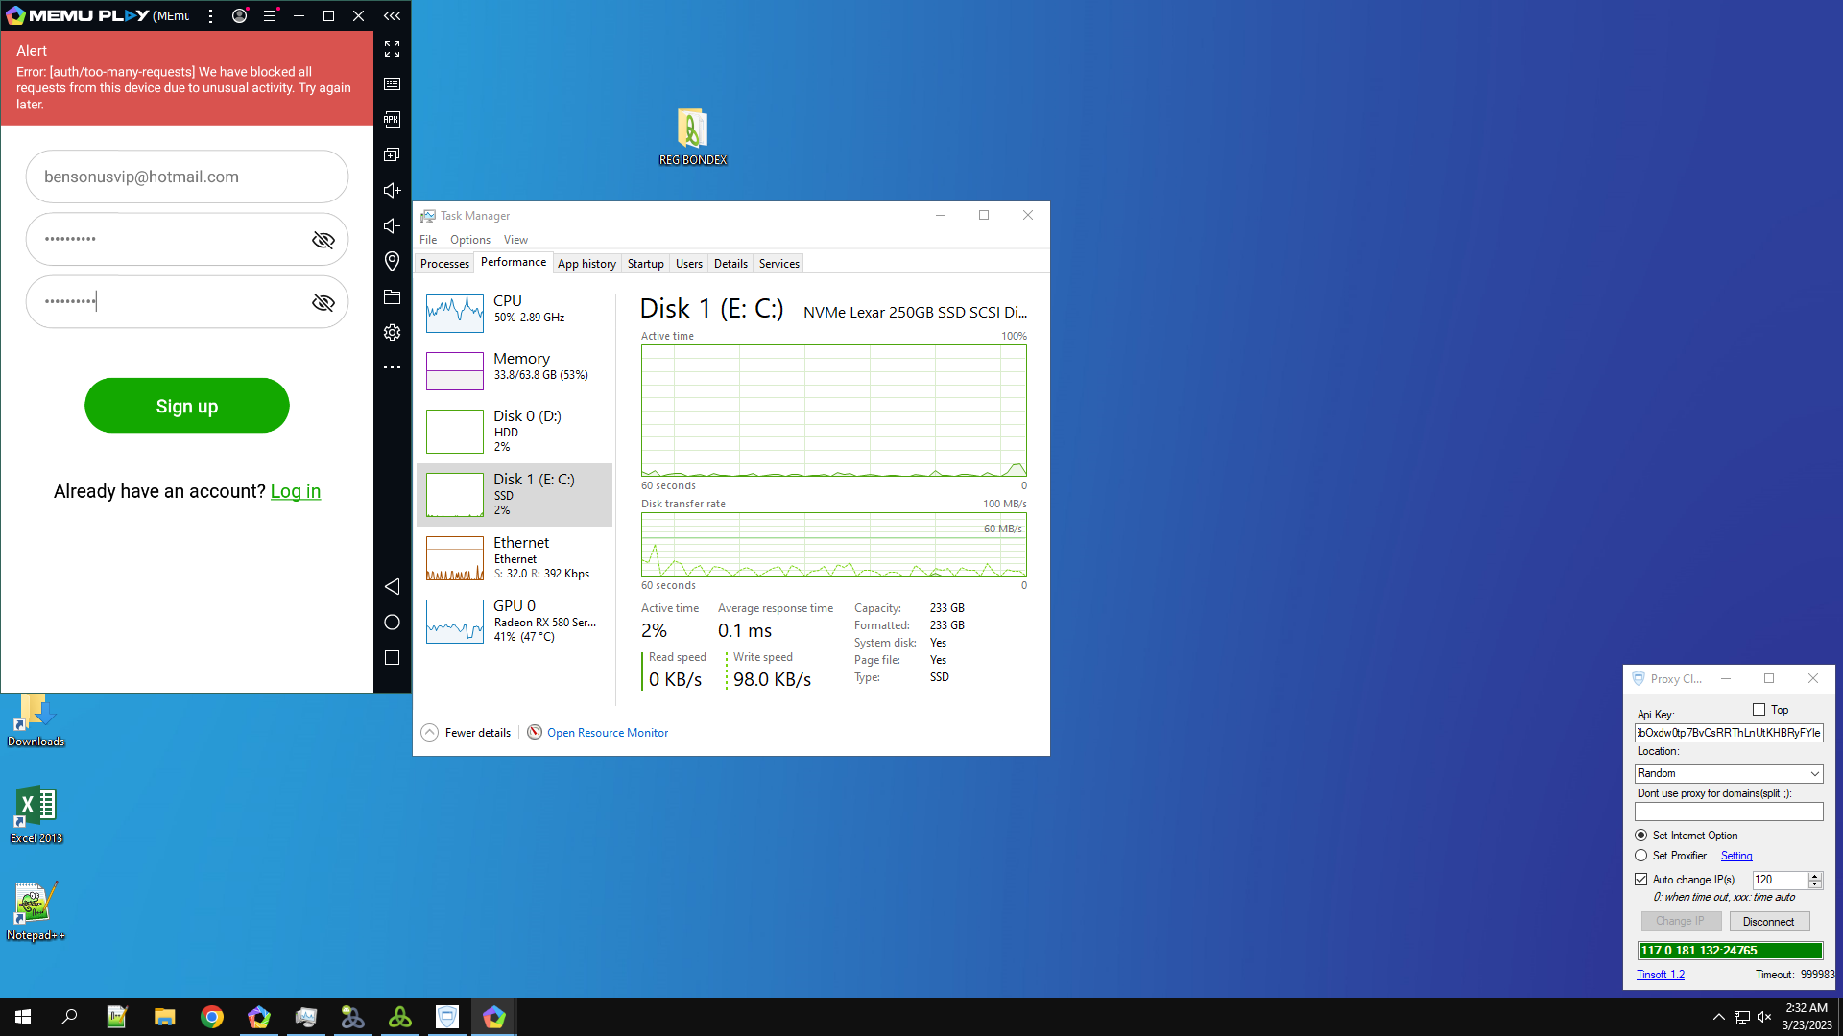Click the Api Key input field

(x=1729, y=733)
